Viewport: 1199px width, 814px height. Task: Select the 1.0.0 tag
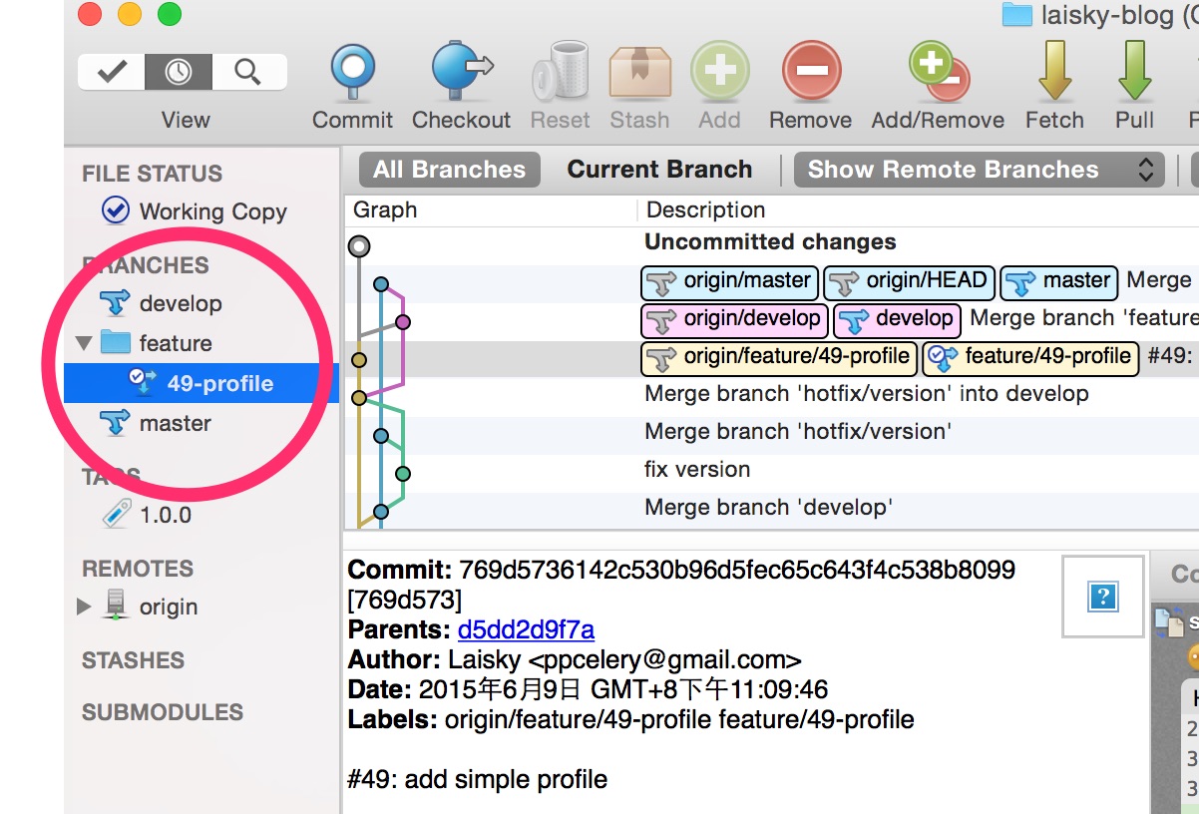166,516
